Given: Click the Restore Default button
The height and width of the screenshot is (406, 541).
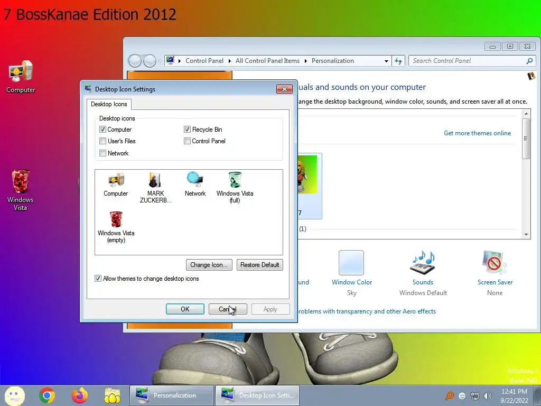Looking at the screenshot, I should pos(259,265).
